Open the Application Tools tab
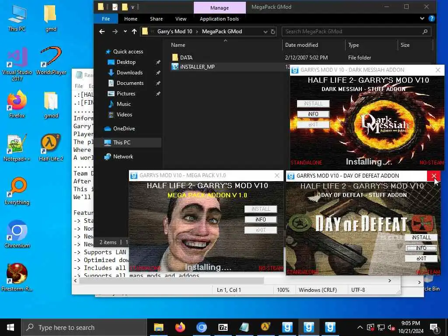448x336 pixels. click(x=220, y=19)
